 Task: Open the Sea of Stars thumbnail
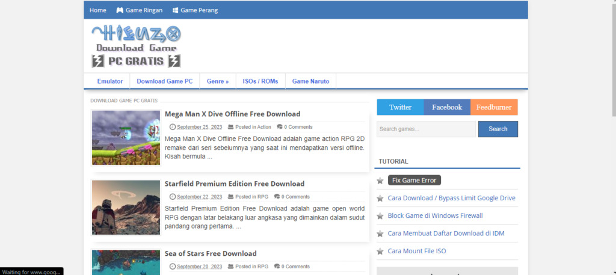[126, 262]
